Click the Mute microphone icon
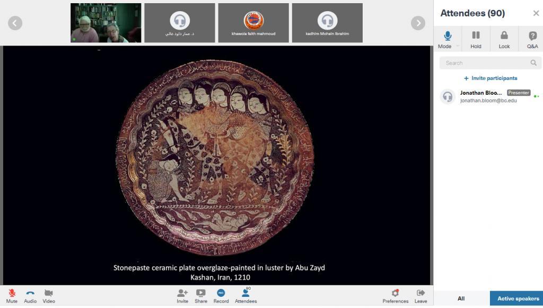The width and height of the screenshot is (543, 308). (12, 293)
